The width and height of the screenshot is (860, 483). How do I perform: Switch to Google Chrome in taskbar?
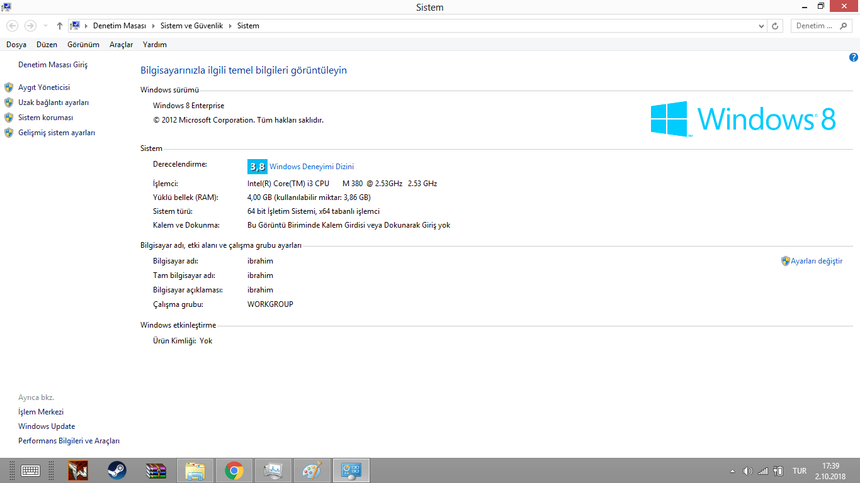coord(234,470)
